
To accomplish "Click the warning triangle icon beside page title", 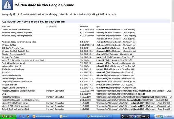I will (x=7, y=5).
